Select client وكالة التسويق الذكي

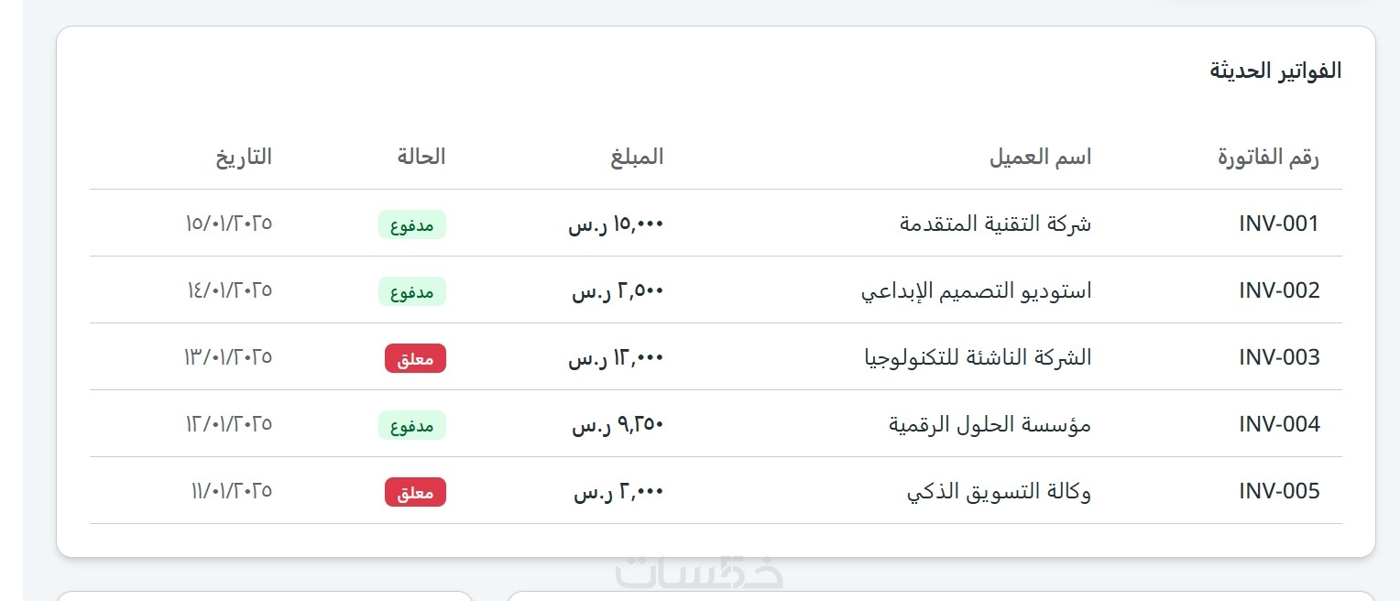tap(999, 491)
